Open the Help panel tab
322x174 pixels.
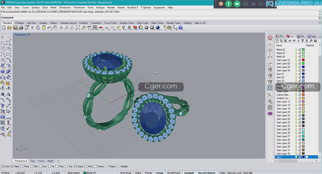pyautogui.click(x=312, y=36)
